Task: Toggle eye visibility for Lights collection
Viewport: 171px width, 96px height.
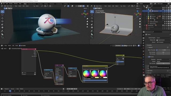Action: [166, 18]
